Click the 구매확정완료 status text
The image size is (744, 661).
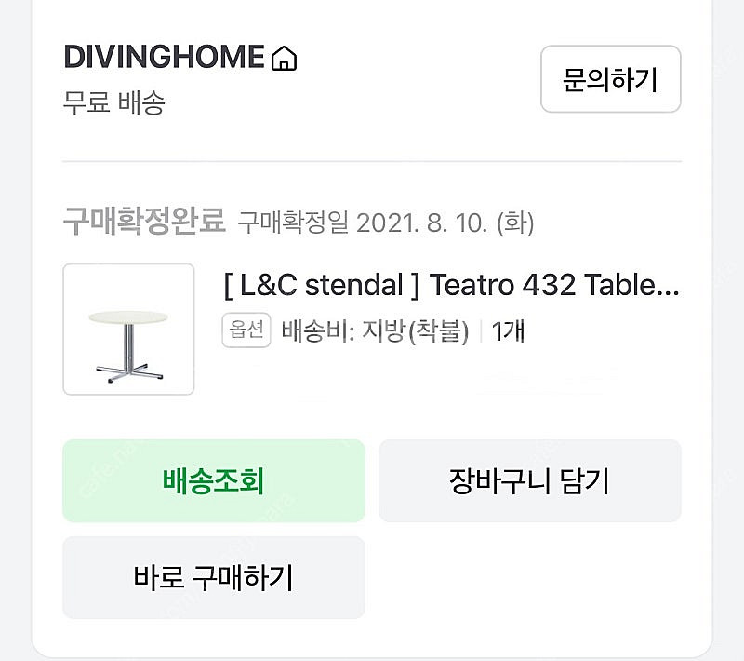point(144,221)
